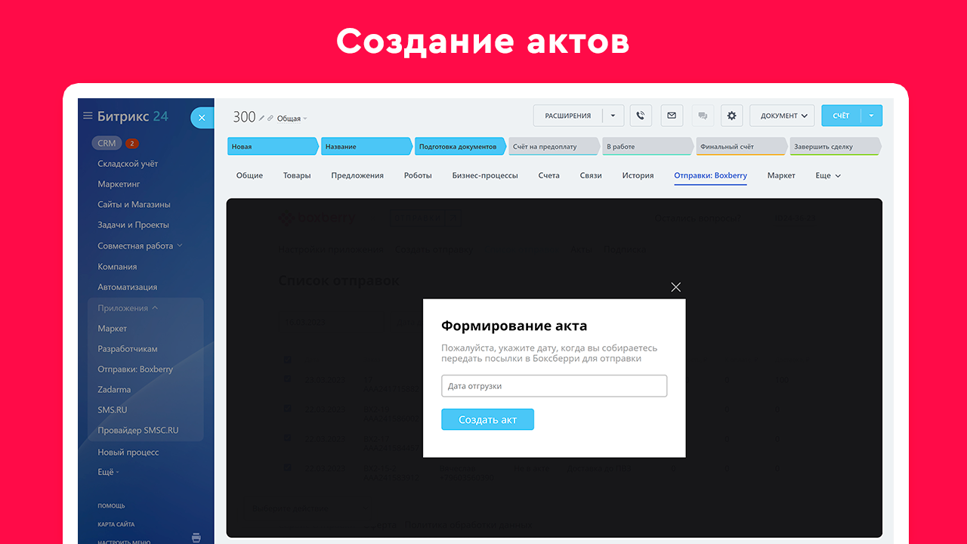
Task: Open the Счёт button dropdown arrow
Action: 871,116
